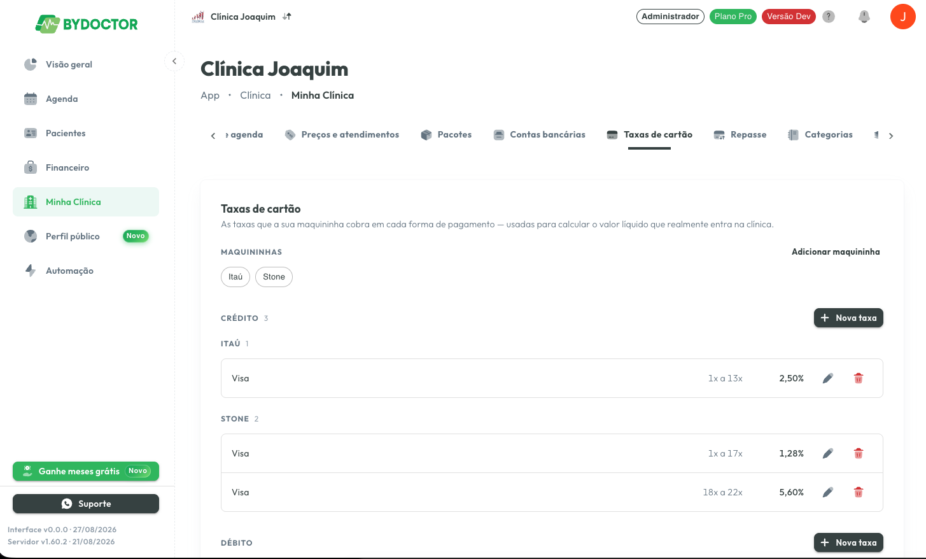The height and width of the screenshot is (559, 926).
Task: Open the user avatar J menu
Action: point(902,17)
